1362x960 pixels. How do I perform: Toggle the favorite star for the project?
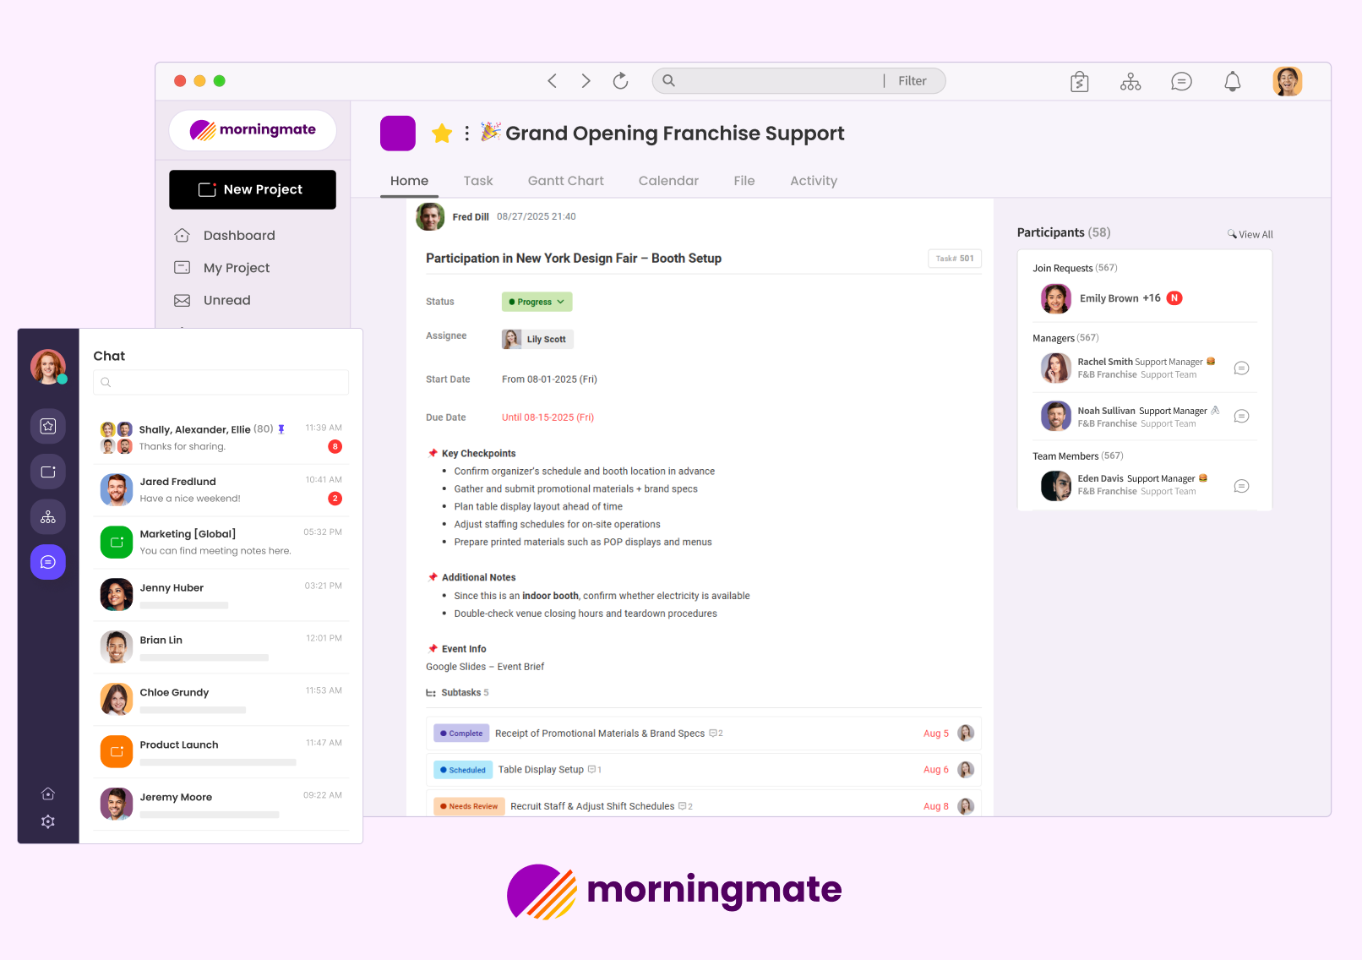click(x=441, y=134)
